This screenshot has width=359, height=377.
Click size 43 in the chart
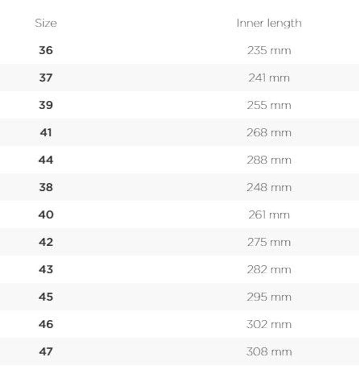pos(46,270)
